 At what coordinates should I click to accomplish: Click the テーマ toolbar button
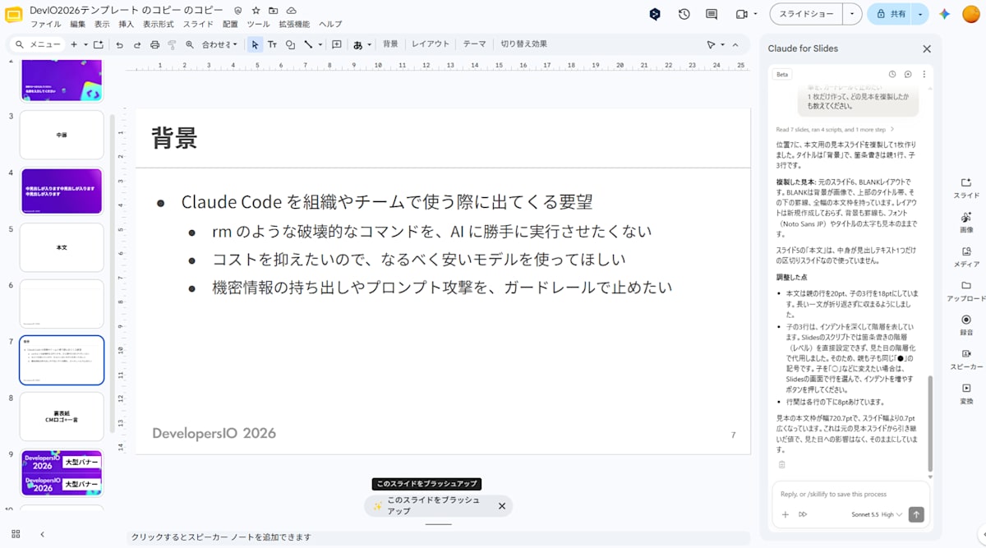pyautogui.click(x=475, y=44)
